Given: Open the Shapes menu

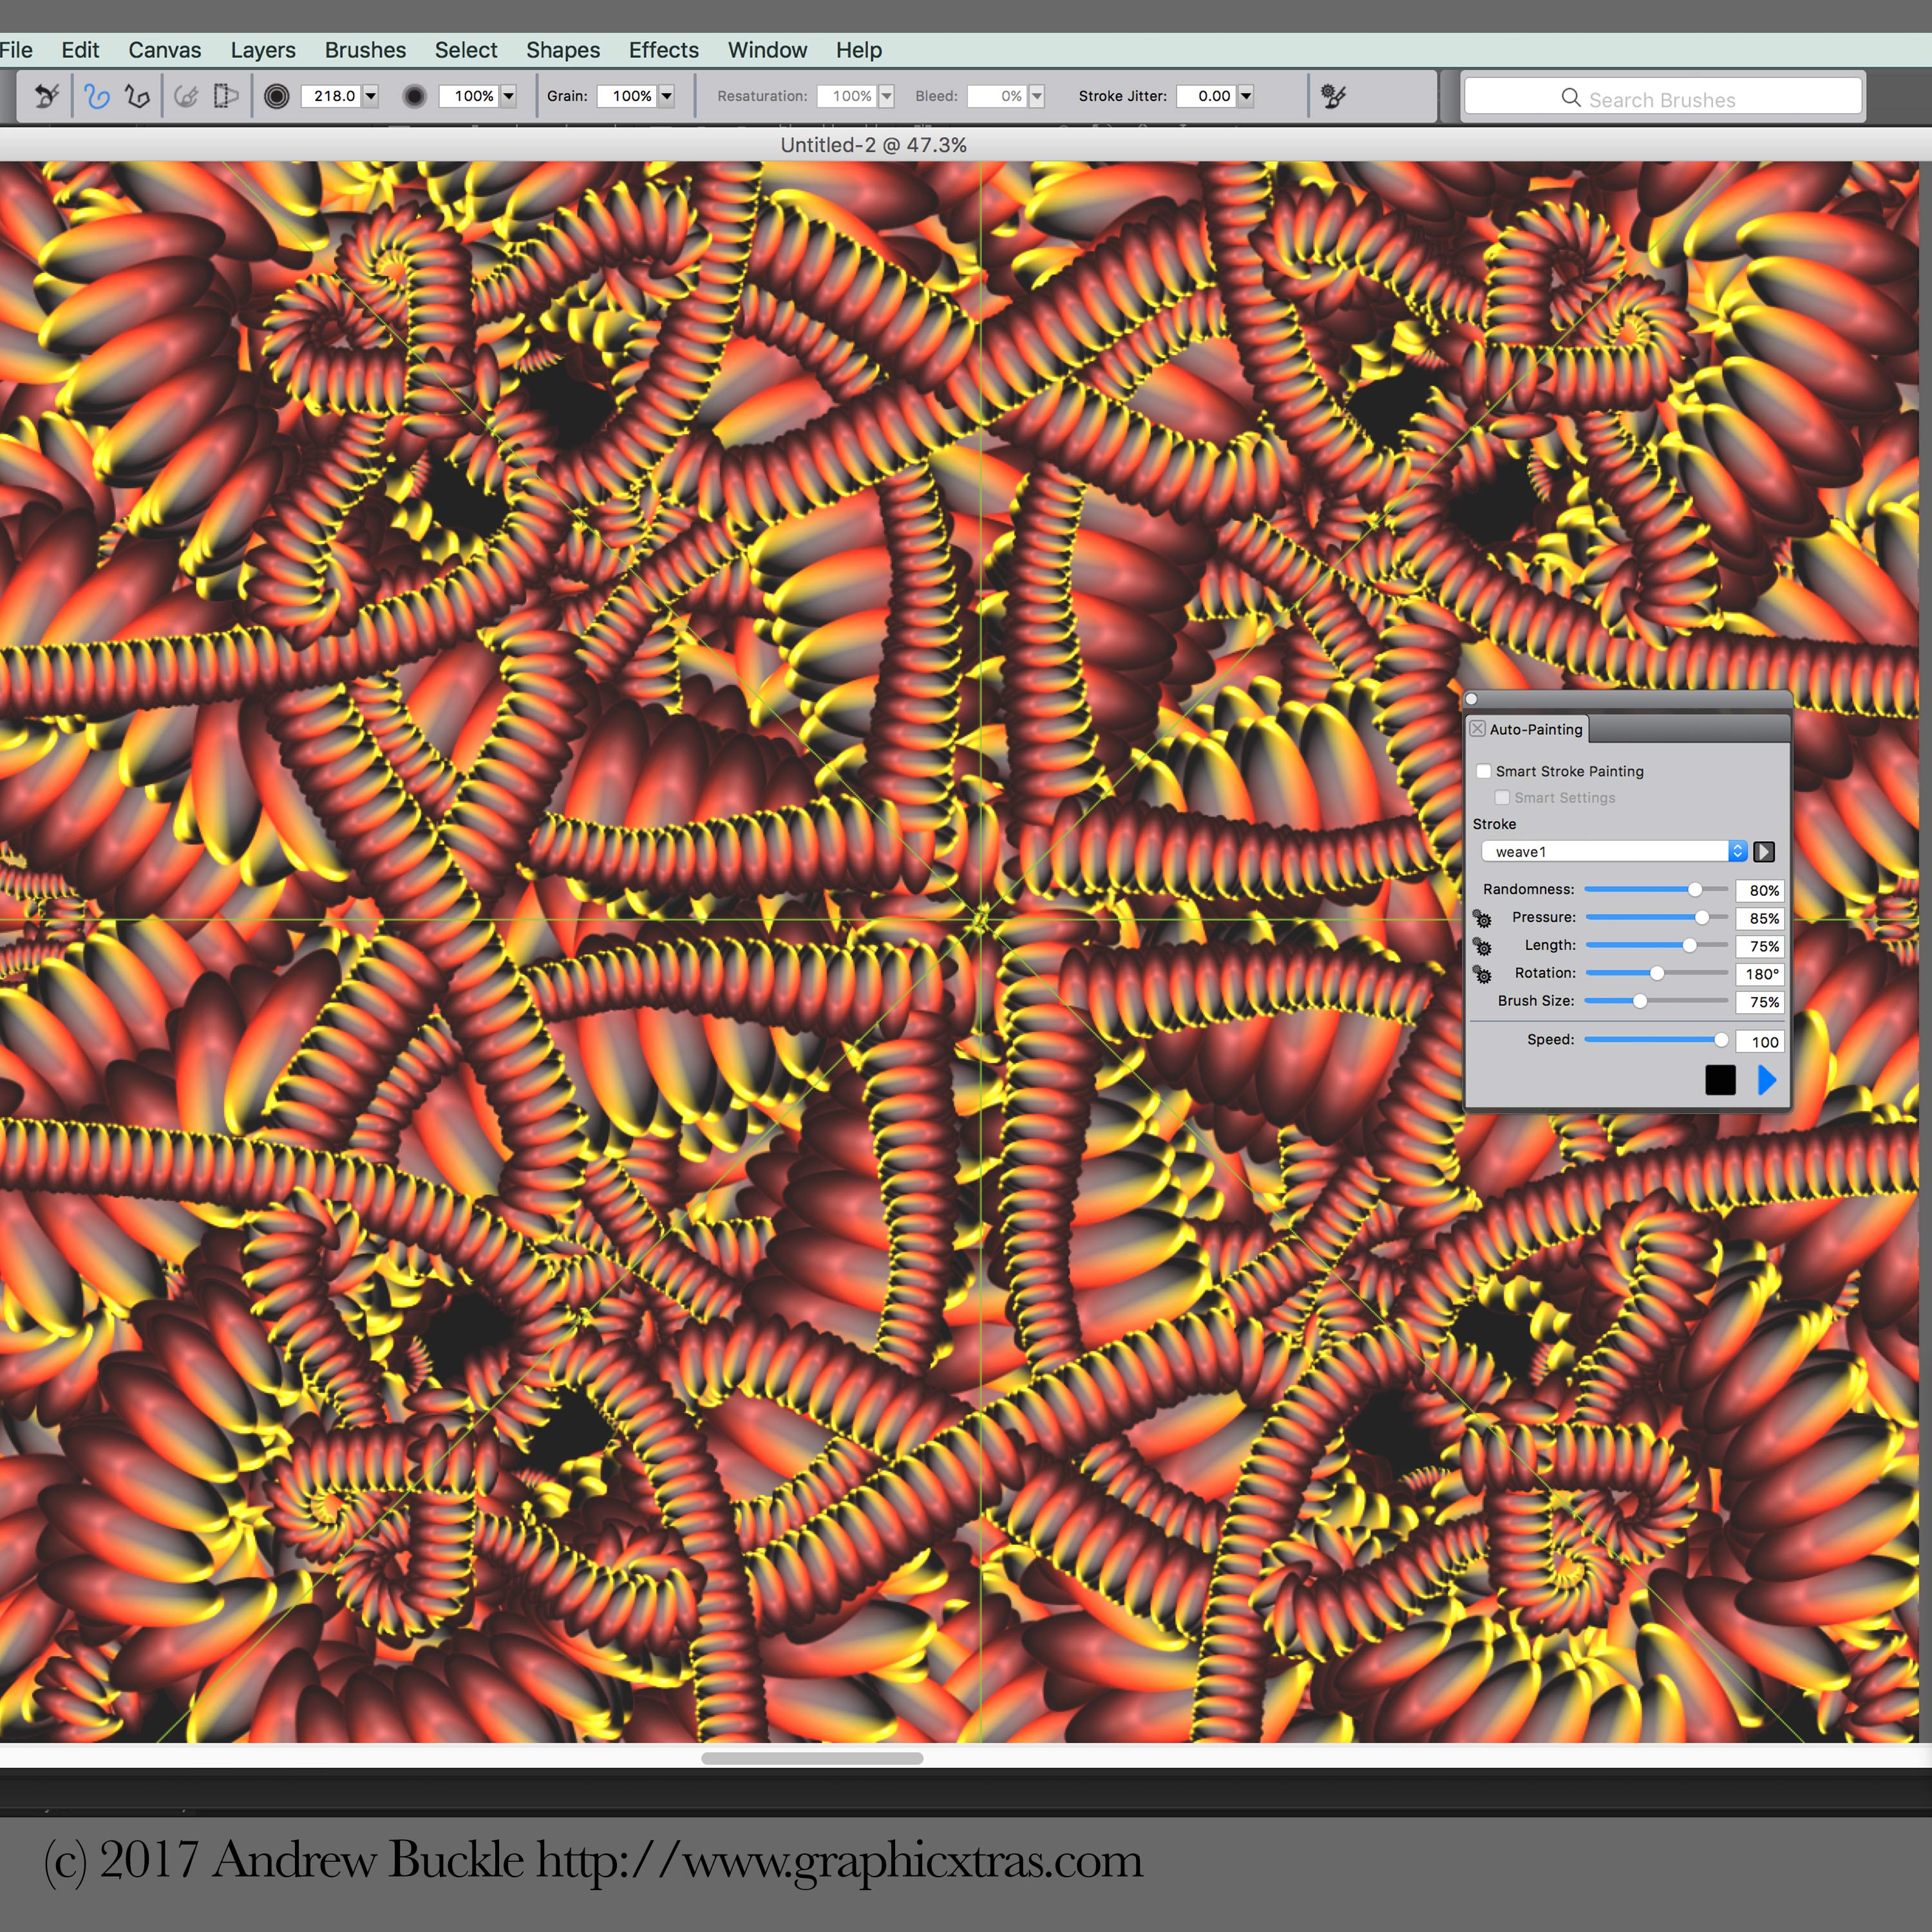Looking at the screenshot, I should [x=563, y=50].
